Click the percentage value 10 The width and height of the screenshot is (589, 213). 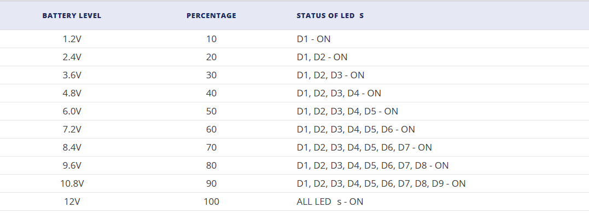click(x=212, y=39)
